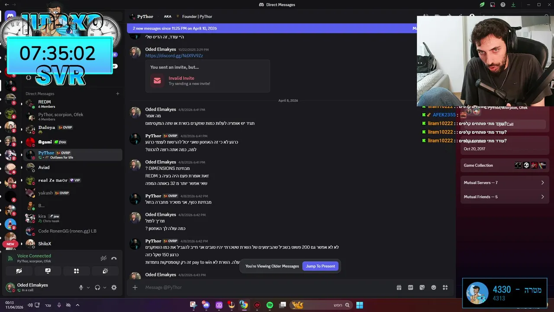Open Task View on taskbar
This screenshot has height=312, width=554.
pos(283,305)
